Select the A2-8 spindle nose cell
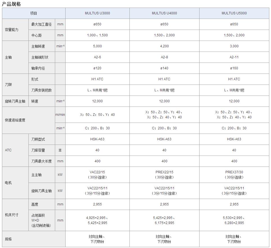The width and height of the screenshot is (271, 248). pyautogui.click(x=164, y=57)
